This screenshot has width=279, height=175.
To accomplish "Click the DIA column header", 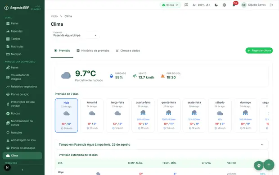I will pos(60,163).
